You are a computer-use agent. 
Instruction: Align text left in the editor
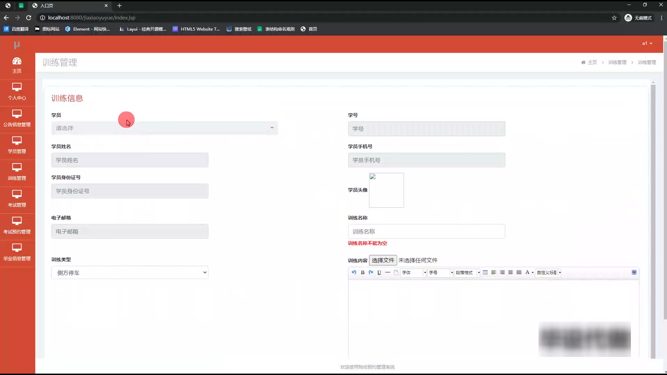[x=494, y=273]
